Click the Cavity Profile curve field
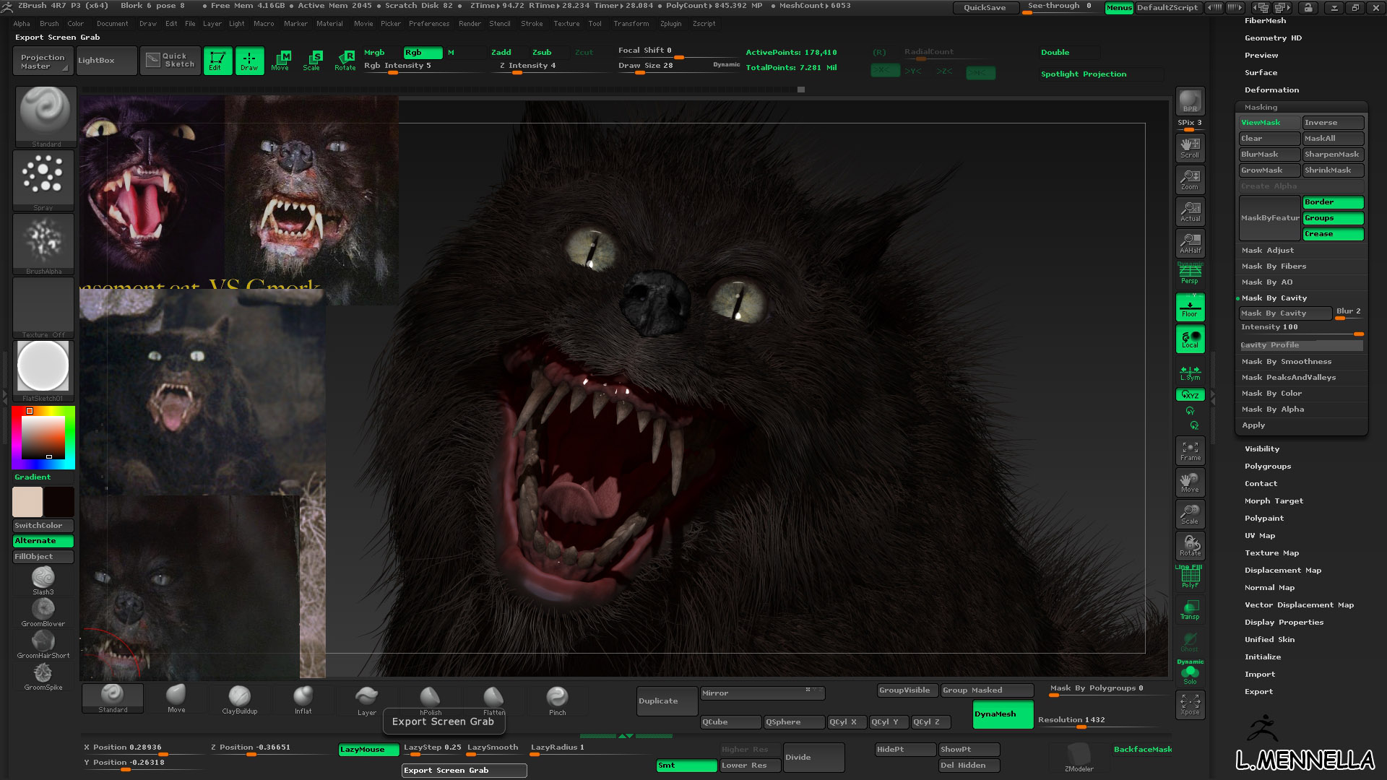The image size is (1387, 780). [1302, 345]
